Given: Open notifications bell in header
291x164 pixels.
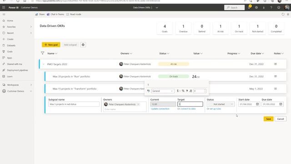Looking at the screenshot, I should coord(249,7).
